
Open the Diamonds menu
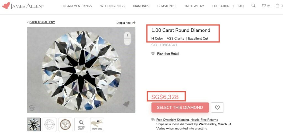click(x=141, y=6)
